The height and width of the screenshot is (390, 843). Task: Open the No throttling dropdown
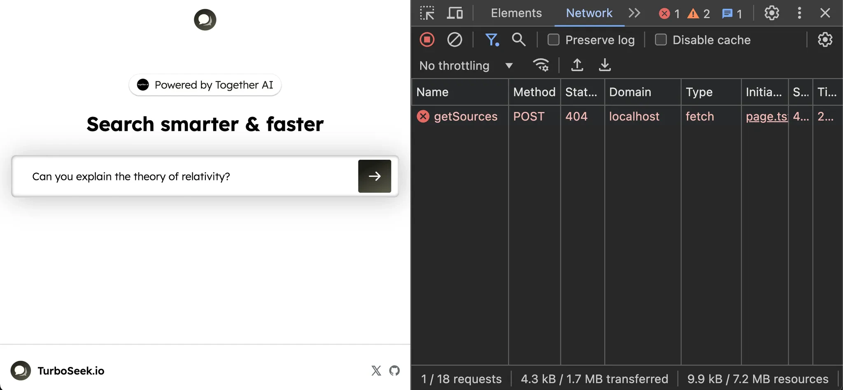point(466,65)
